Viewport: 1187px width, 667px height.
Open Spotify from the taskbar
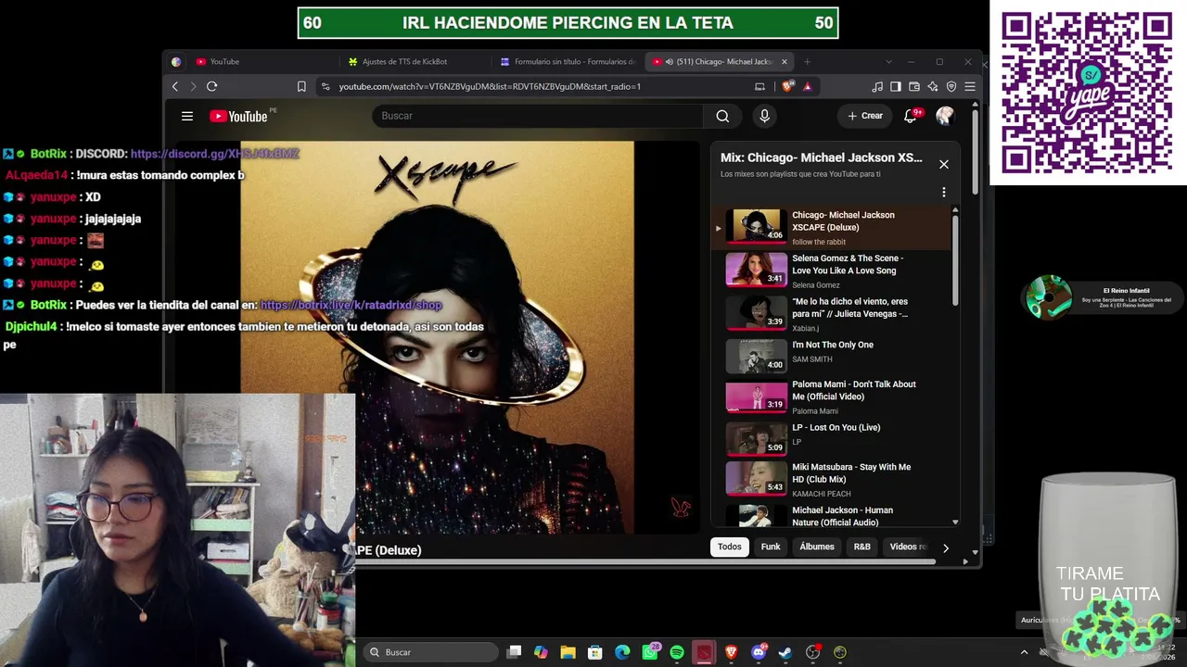(677, 652)
